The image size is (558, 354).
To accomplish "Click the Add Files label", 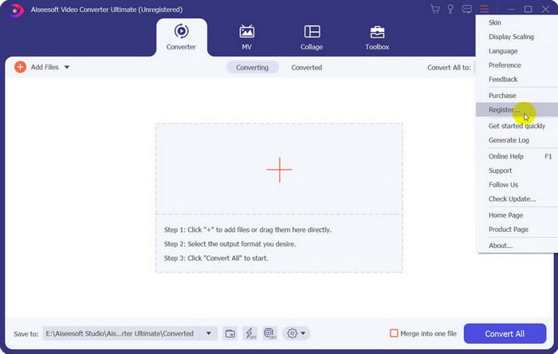I will 45,67.
